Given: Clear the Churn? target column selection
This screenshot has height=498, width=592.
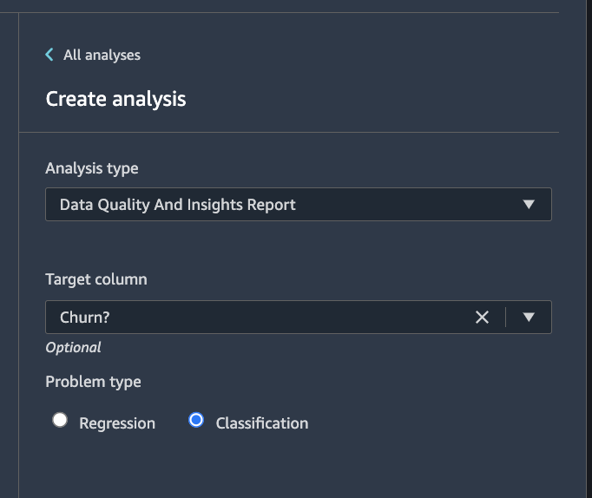Looking at the screenshot, I should coord(483,318).
